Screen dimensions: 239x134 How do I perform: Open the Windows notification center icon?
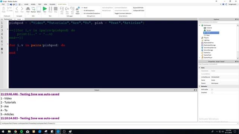(235, 131)
